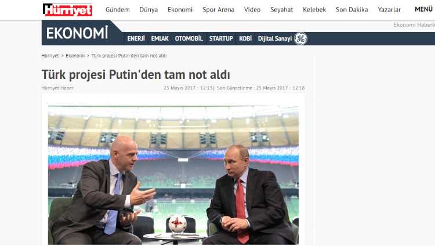Image resolution: width=435 pixels, height=246 pixels.
Task: Open the Seyahat section
Action: (x=281, y=9)
